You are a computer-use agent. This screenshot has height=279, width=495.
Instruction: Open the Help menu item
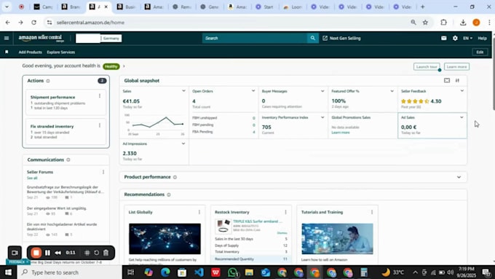click(x=482, y=38)
